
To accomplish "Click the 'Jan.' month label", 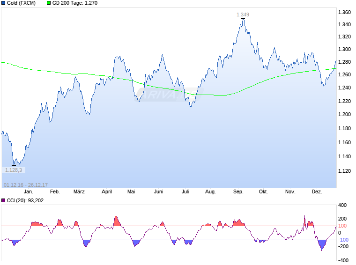I will pyautogui.click(x=29, y=191).
